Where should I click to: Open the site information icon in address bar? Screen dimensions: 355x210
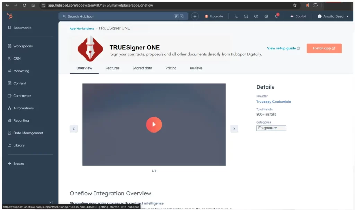pyautogui.click(x=43, y=5)
